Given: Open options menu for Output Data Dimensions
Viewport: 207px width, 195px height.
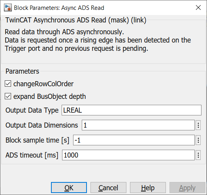Looking at the screenshot, I should coord(198,125).
